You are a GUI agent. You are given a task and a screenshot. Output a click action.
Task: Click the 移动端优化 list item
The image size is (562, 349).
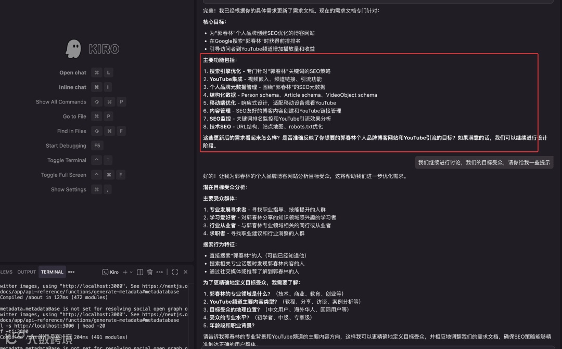pos(270,103)
